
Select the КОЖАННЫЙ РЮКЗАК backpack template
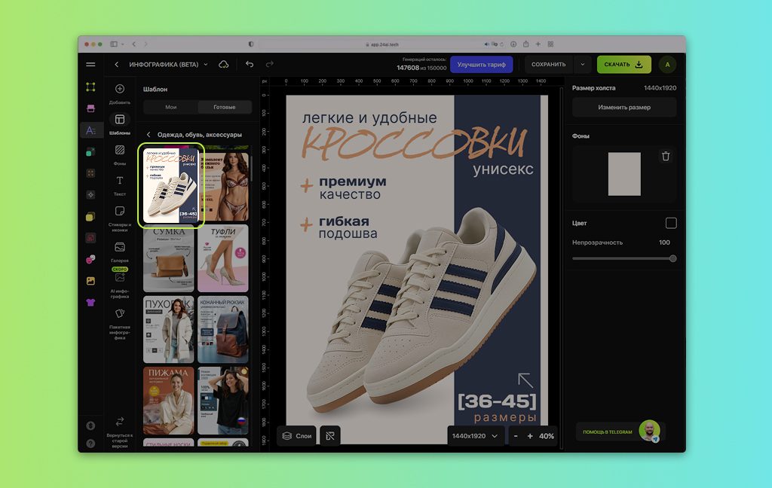coord(223,329)
